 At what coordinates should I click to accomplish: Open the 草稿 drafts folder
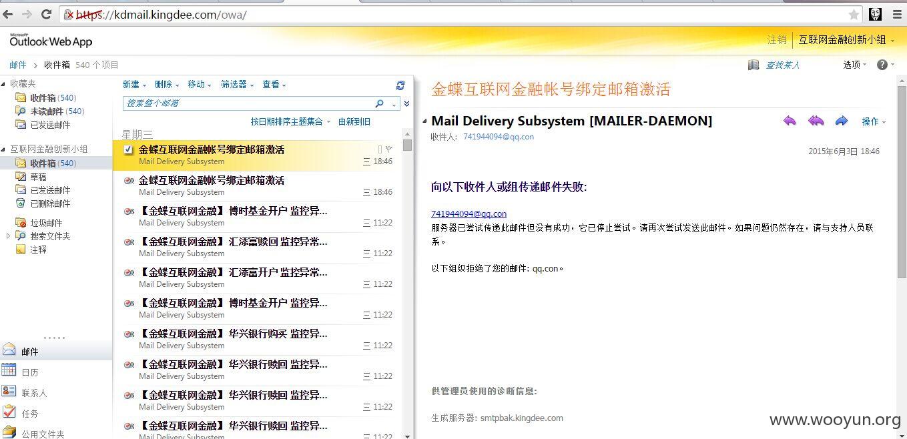31,177
